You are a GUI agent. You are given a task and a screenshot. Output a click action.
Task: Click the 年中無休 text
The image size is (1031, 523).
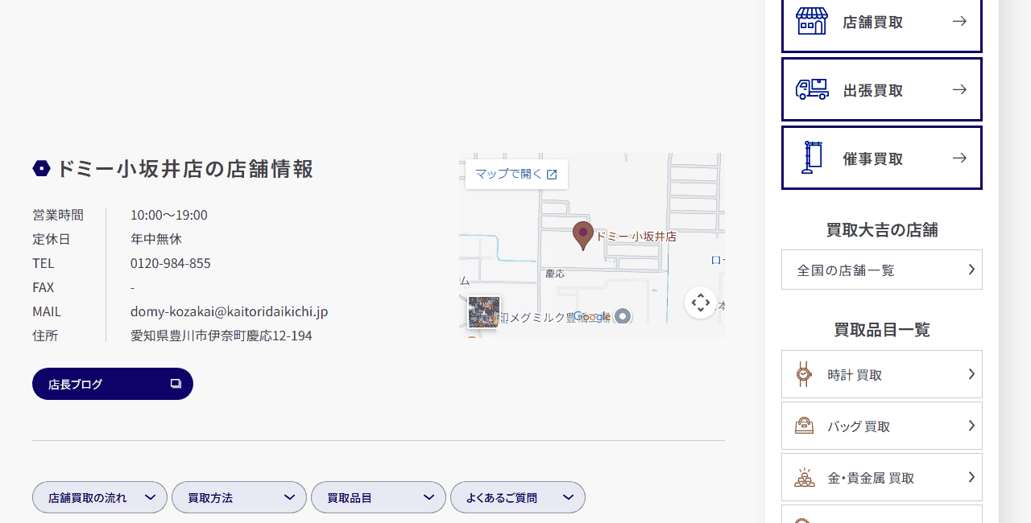(x=156, y=239)
